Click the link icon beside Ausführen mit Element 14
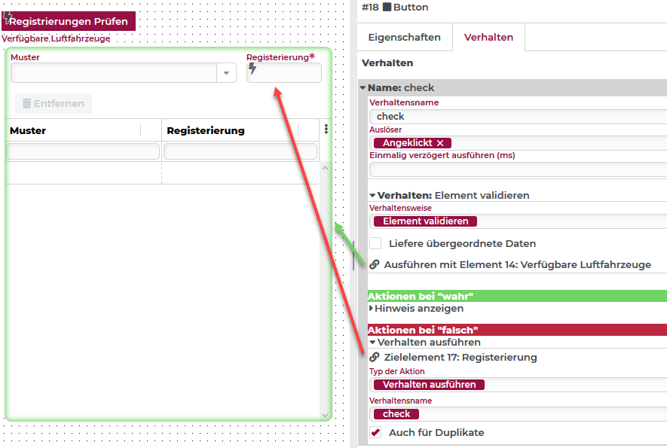Viewport: 667px width, 448px height. coord(375,265)
